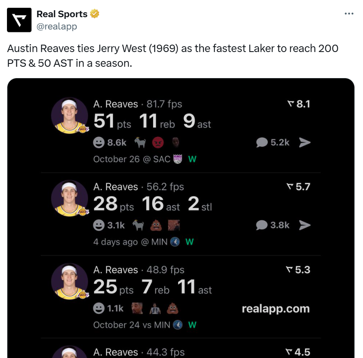Open the three-dot post options menu
The width and height of the screenshot is (363, 358).
[349, 14]
